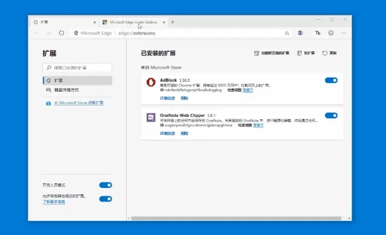Viewport: 386px width, 235px height.
Task: Click the OneNote Web Clipper purple icon
Action: (x=151, y=117)
